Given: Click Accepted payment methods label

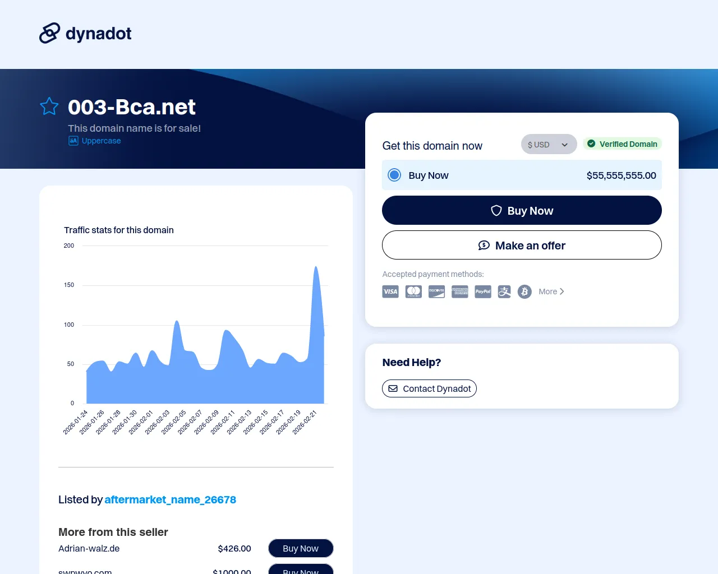Looking at the screenshot, I should pyautogui.click(x=433, y=274).
